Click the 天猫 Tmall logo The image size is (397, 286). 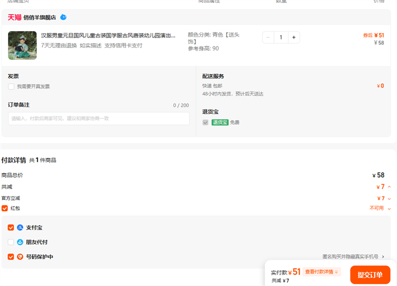coord(14,17)
